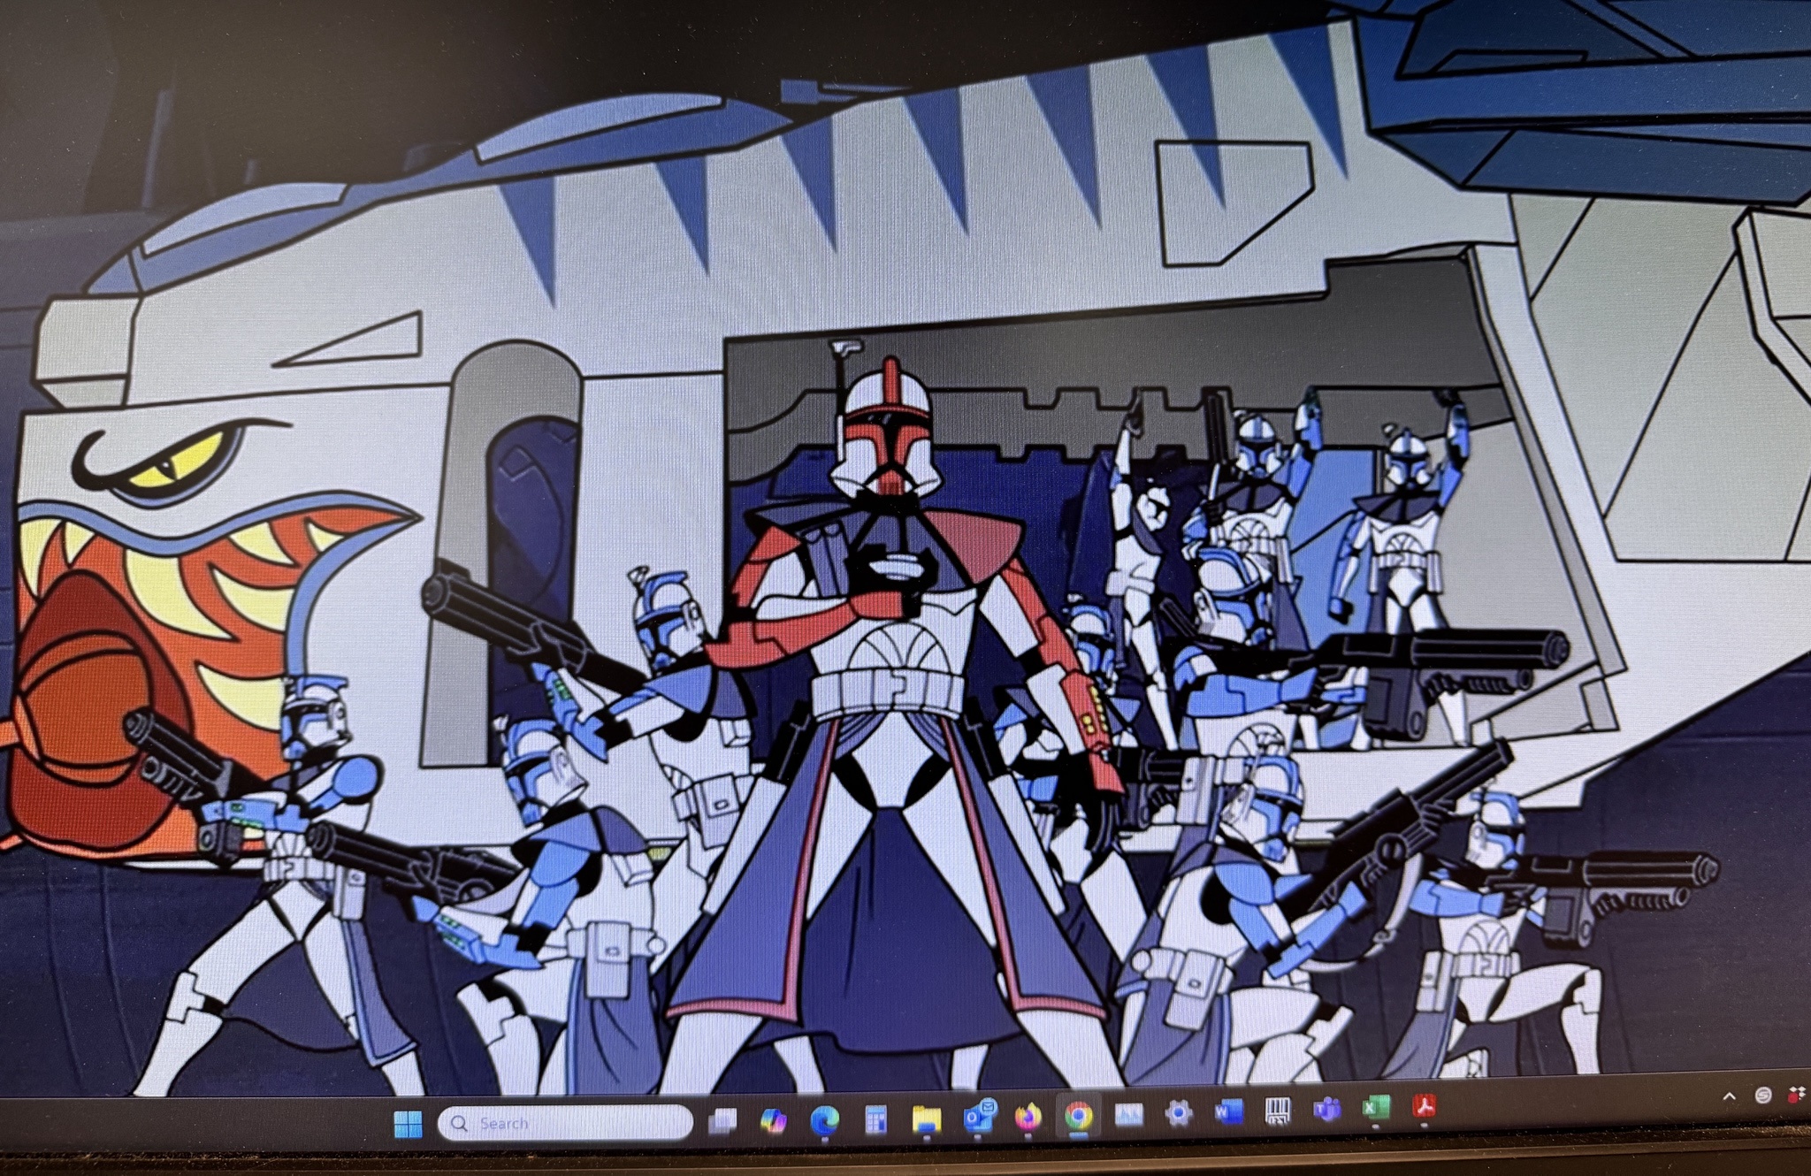Viewport: 1811px width, 1176px height.
Task: Open Microsoft Edge browser
Action: point(824,1121)
